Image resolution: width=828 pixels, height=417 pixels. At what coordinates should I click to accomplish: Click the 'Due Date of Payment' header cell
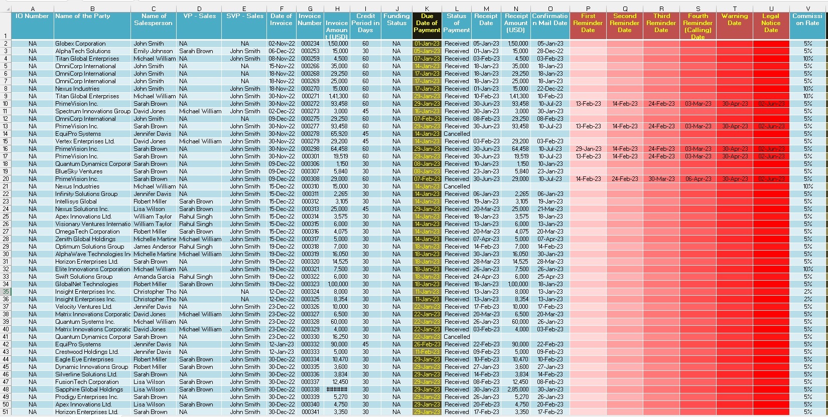(427, 24)
